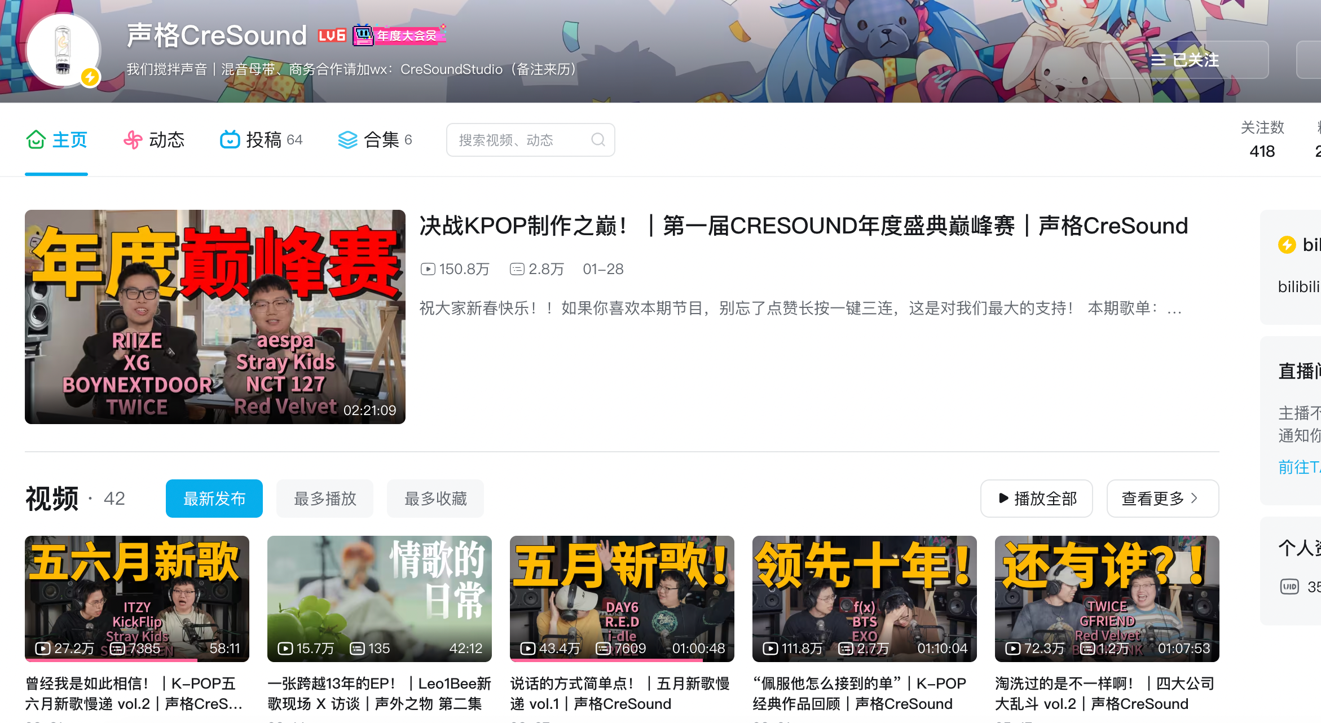Click danmaku icon beside 7609
Viewport: 1321px width, 723px height.
604,649
